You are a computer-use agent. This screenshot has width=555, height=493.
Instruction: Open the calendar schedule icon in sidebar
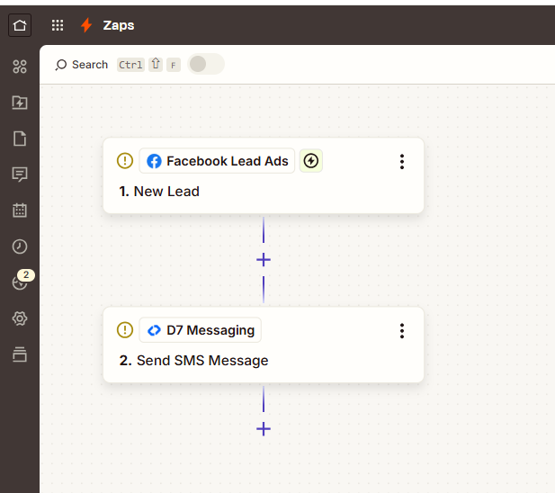coord(20,211)
